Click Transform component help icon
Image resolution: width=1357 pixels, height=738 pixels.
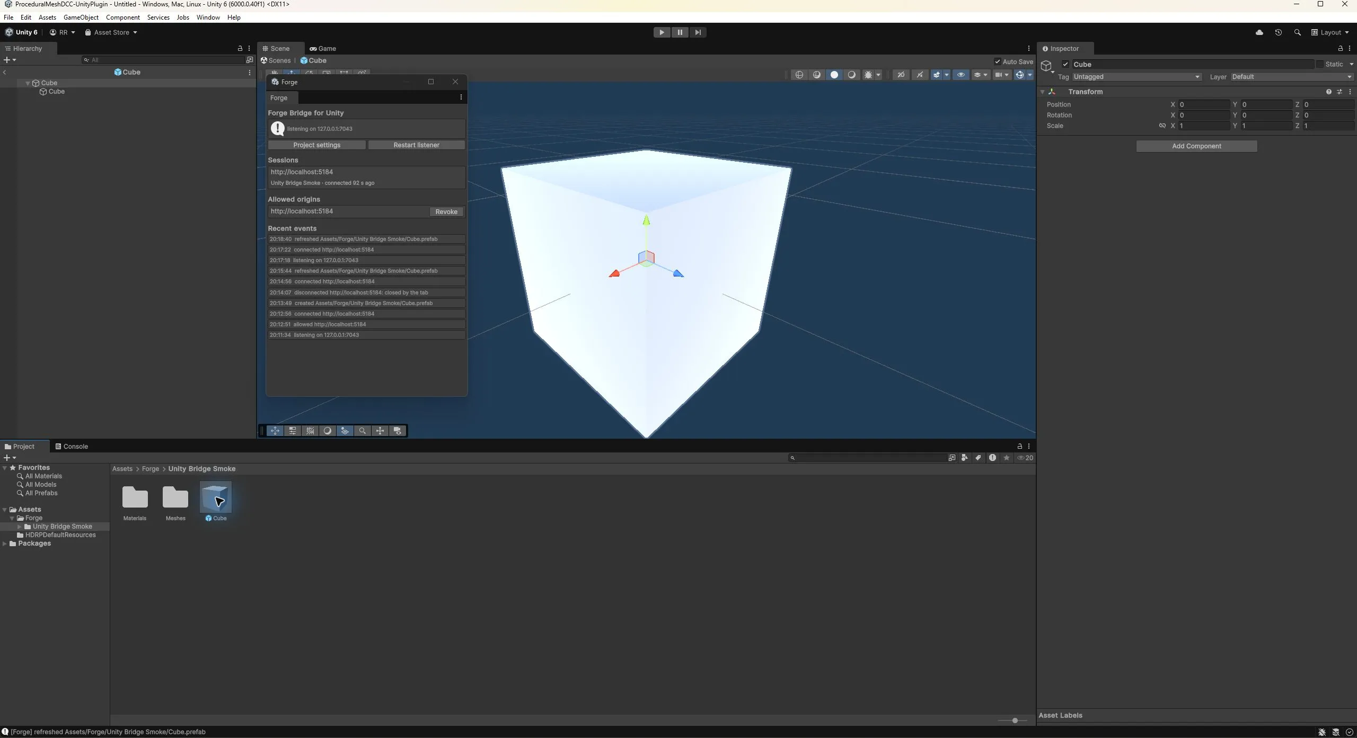click(1329, 92)
